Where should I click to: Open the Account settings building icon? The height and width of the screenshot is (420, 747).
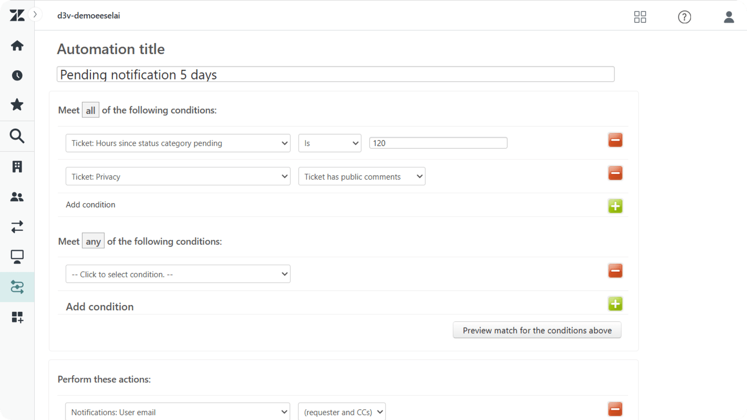[x=17, y=166]
